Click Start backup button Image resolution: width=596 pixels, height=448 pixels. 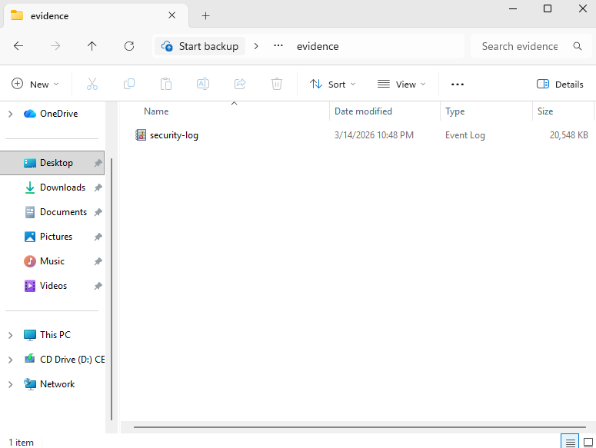pyautogui.click(x=200, y=46)
